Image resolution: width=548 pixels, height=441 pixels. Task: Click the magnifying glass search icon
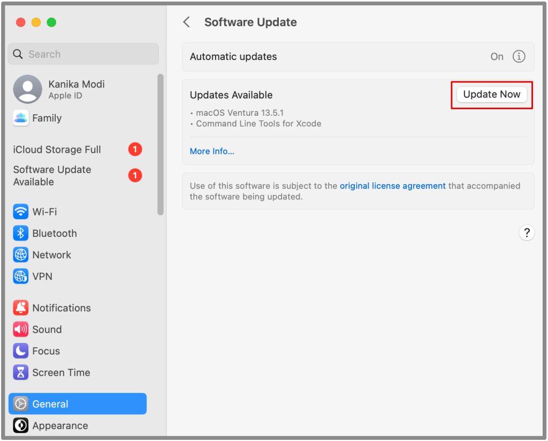click(x=18, y=54)
